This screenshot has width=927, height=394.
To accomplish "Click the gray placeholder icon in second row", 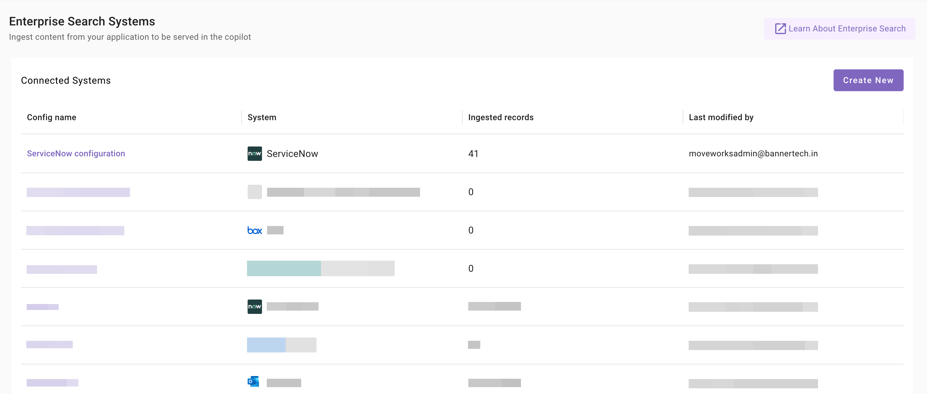I will (x=255, y=192).
